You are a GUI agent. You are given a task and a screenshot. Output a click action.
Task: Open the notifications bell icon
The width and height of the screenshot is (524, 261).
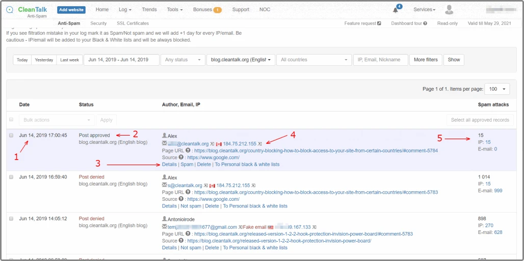coord(397,10)
